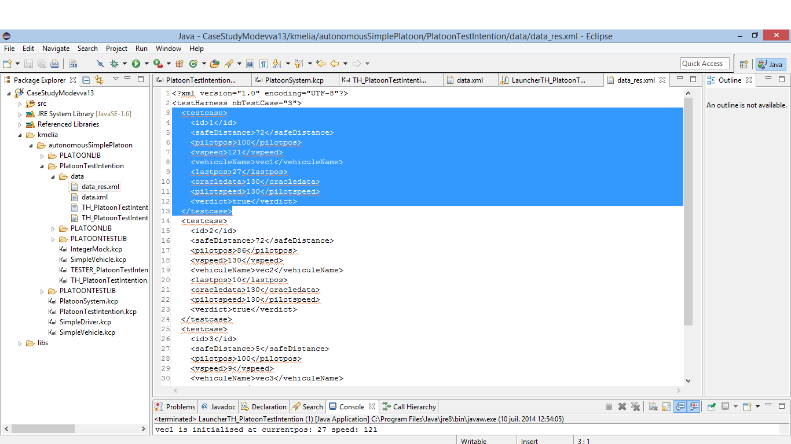Click the Quick Access search field

(x=704, y=64)
